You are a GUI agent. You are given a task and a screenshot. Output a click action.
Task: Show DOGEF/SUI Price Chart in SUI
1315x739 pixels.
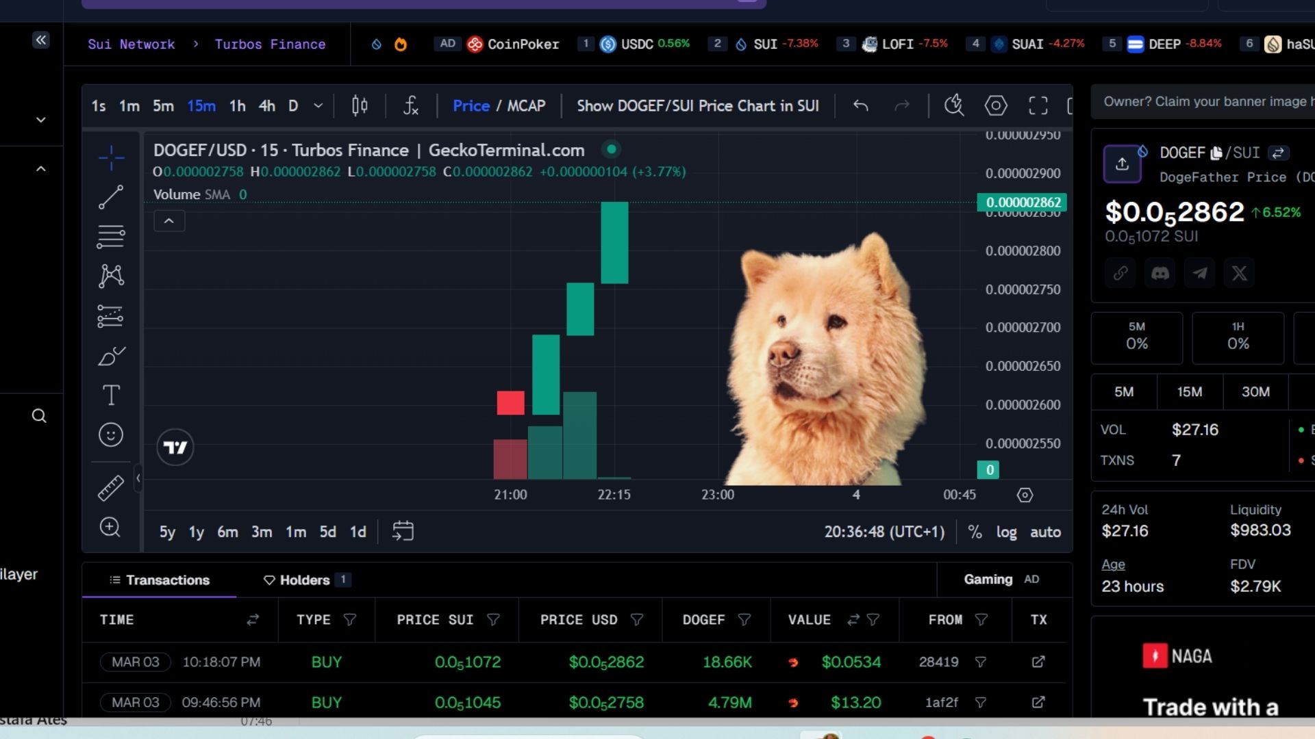(x=697, y=105)
